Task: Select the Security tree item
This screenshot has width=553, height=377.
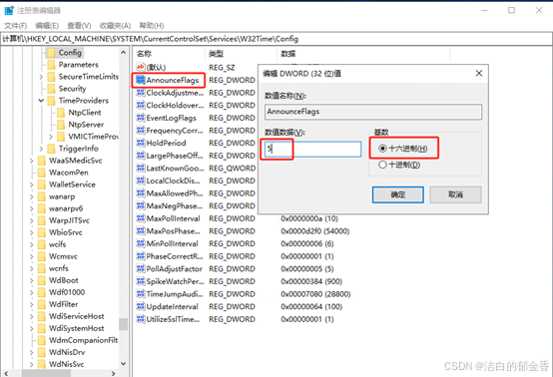Action: (72, 89)
